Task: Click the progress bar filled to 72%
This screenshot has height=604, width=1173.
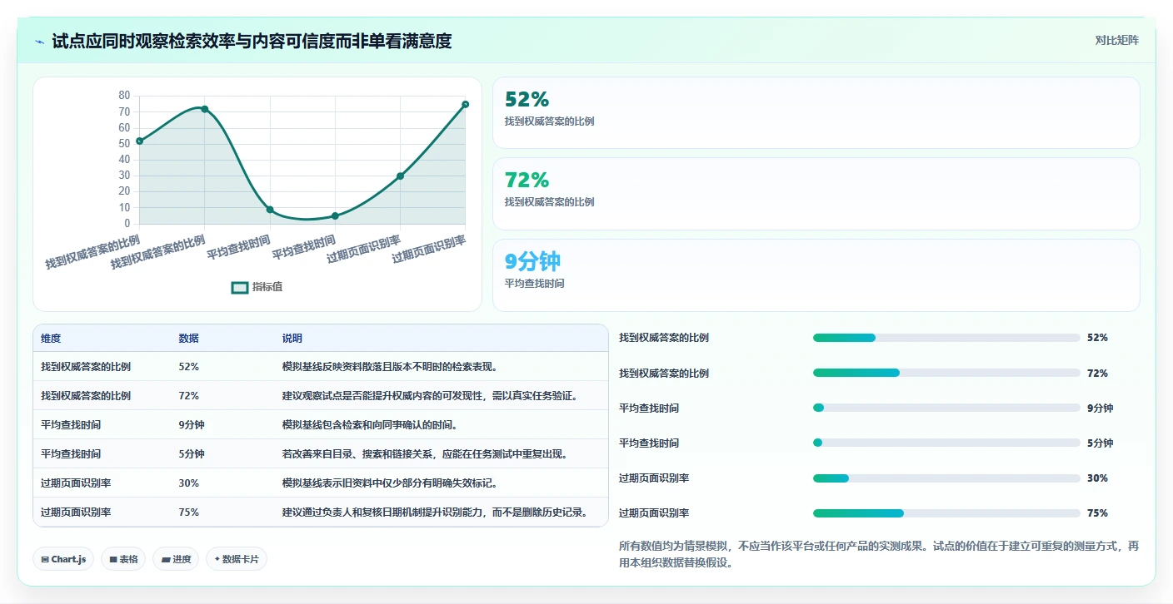Action: point(946,373)
